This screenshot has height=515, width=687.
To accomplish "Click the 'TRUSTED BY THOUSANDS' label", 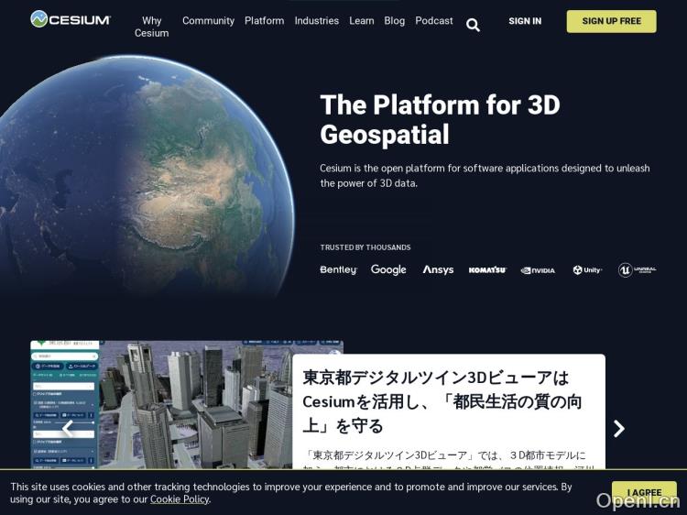I will [365, 247].
